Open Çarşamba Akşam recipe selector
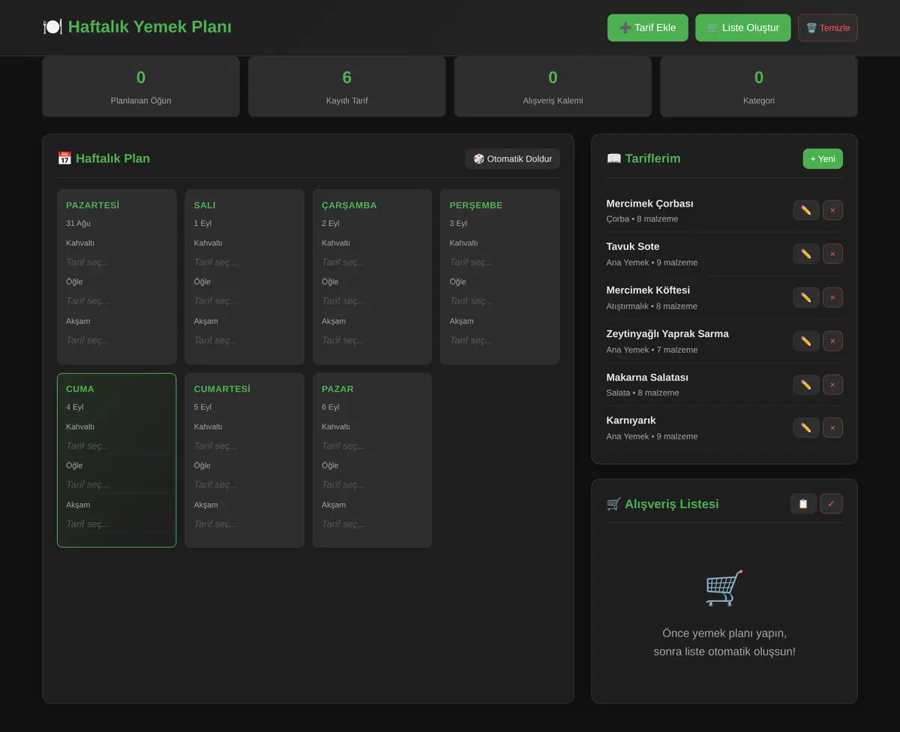This screenshot has height=732, width=900. pos(372,340)
